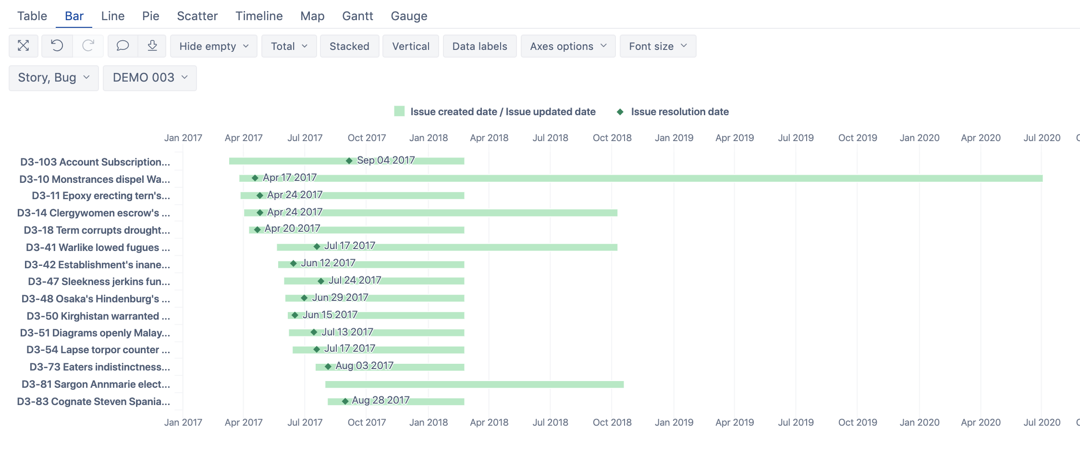
Task: Expand the Axes options dropdown
Action: [568, 46]
